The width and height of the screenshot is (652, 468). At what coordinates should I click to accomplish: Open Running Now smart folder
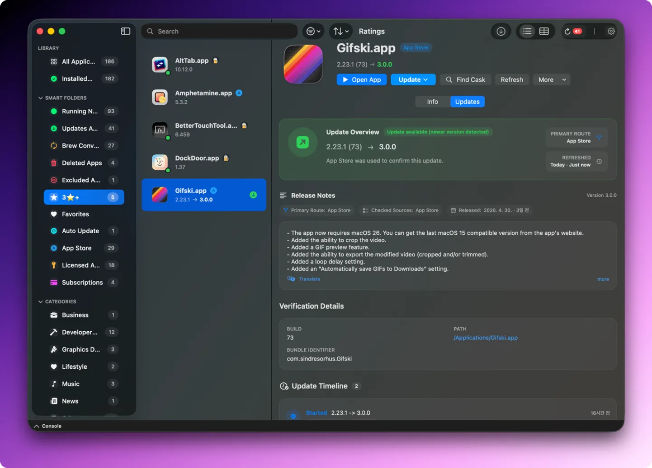(x=84, y=111)
